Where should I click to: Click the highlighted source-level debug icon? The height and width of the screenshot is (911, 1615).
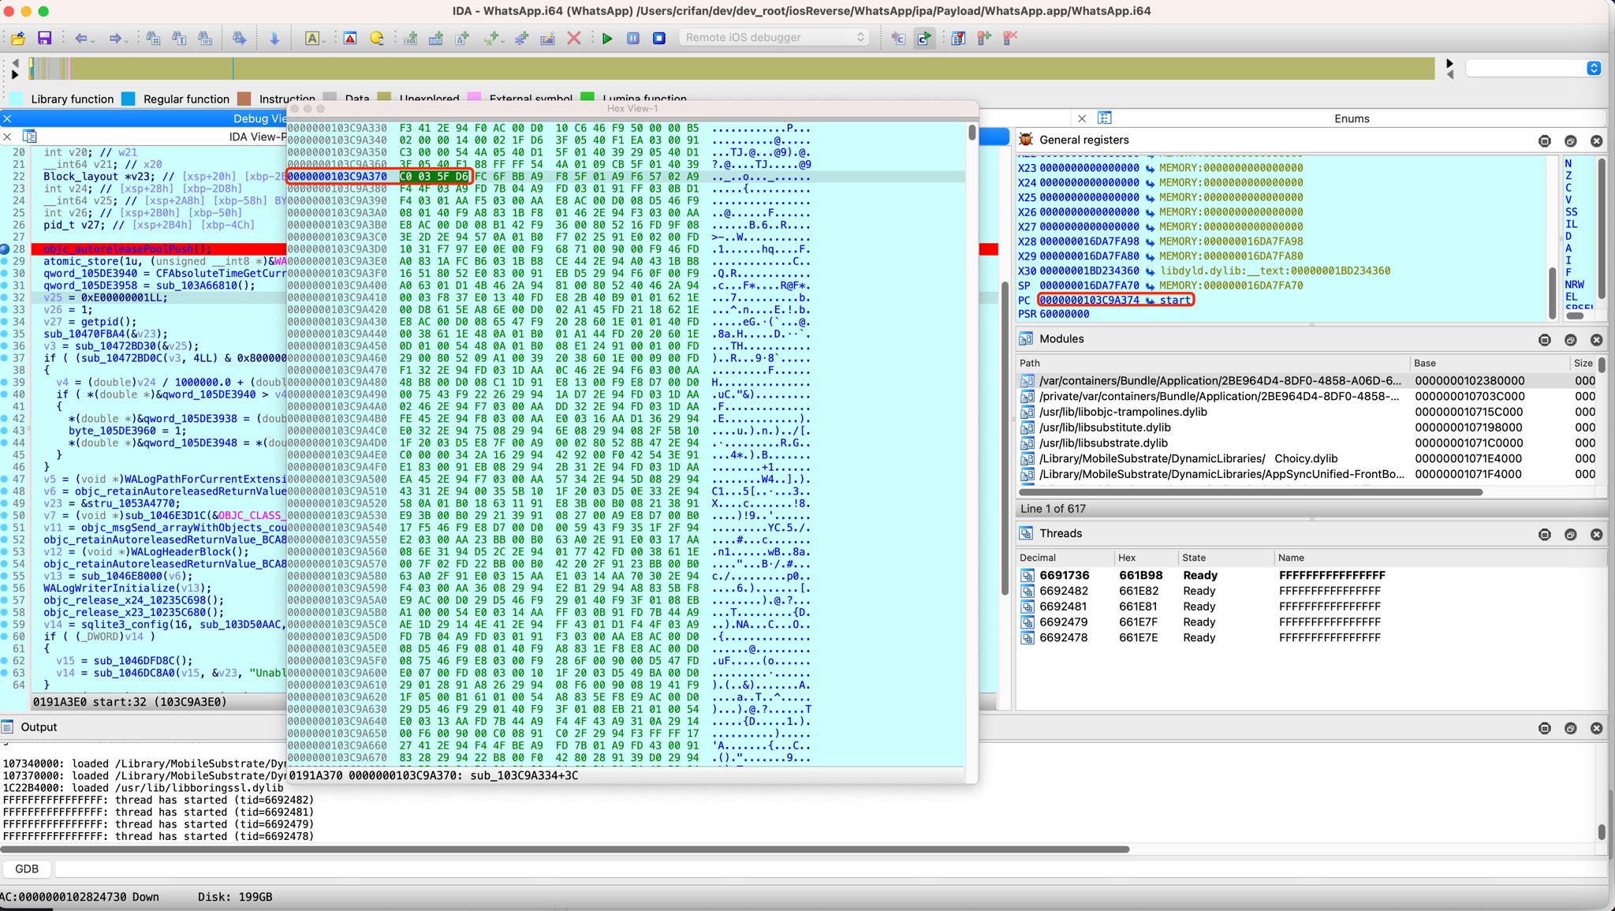click(x=923, y=38)
